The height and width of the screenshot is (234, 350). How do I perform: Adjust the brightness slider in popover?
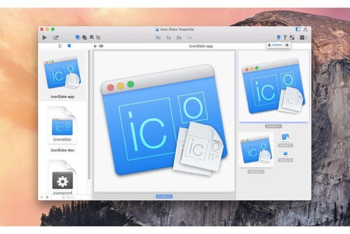278,45
